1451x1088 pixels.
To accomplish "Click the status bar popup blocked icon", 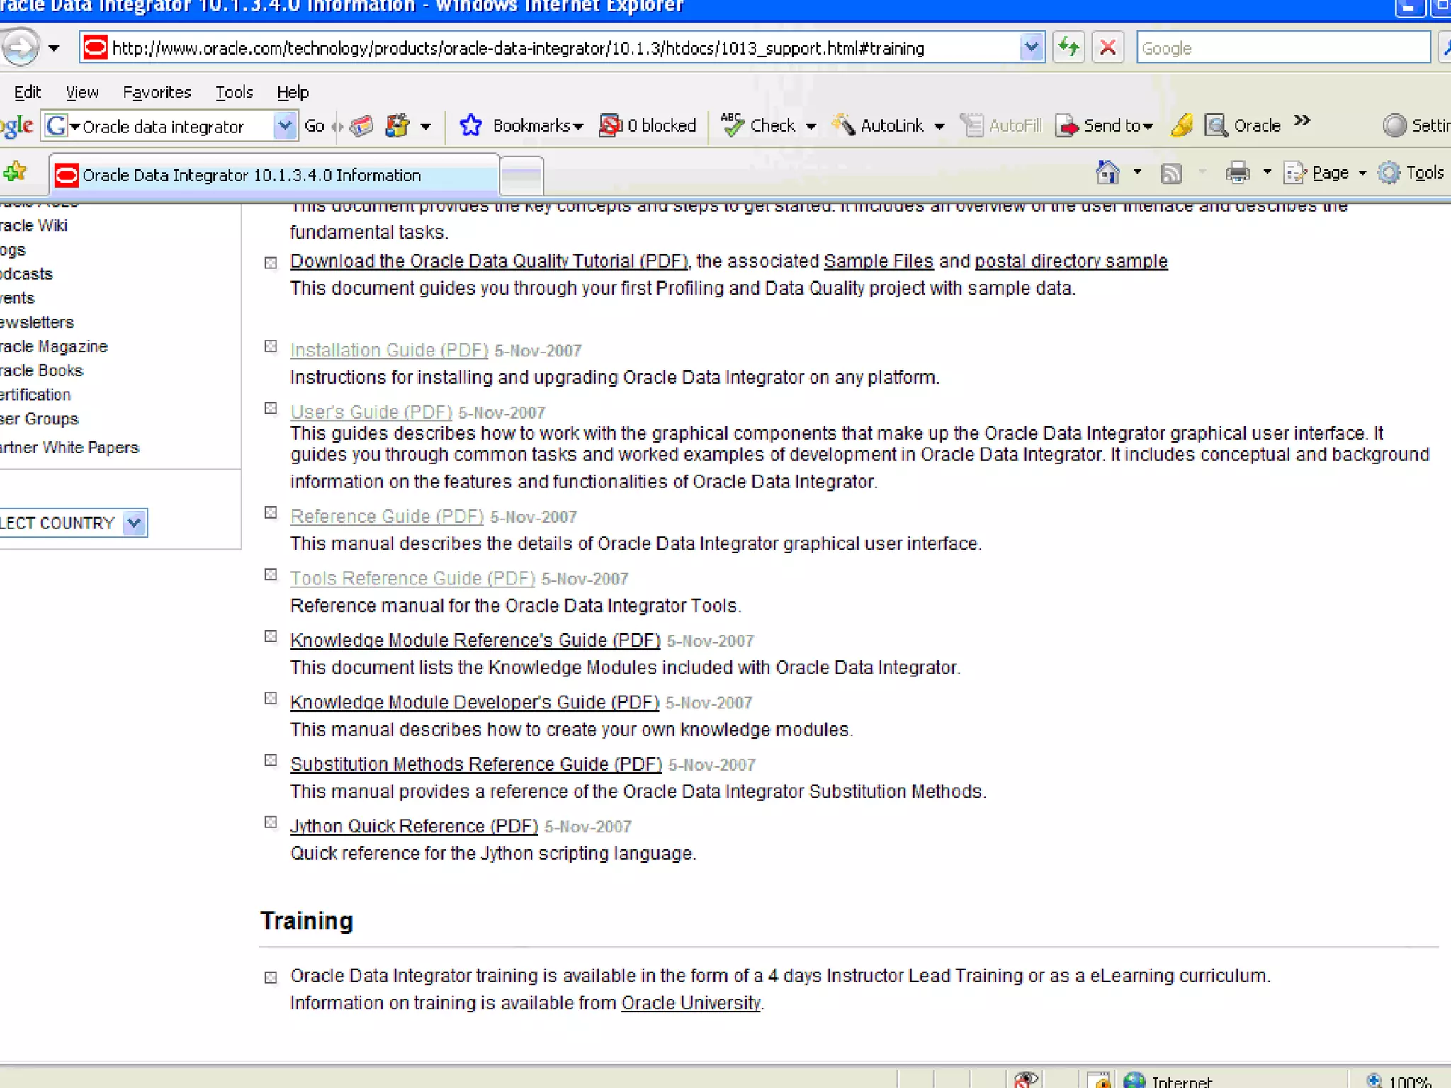I will click(x=1025, y=1079).
